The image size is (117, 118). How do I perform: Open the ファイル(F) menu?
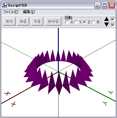pos(11,12)
